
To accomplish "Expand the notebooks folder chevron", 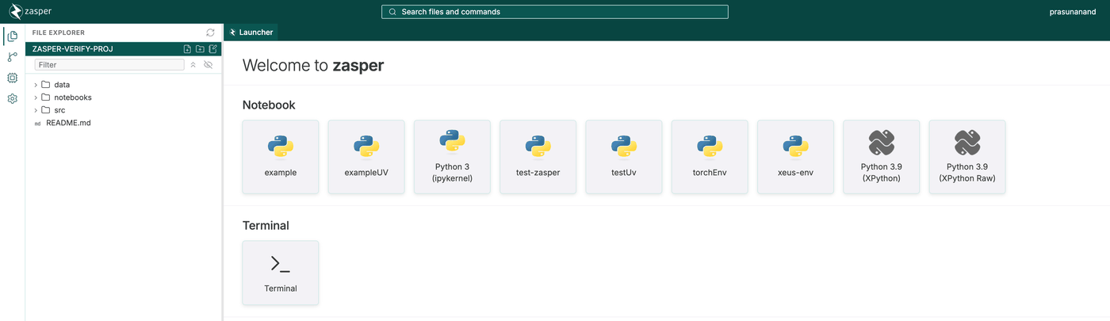I will [x=36, y=97].
